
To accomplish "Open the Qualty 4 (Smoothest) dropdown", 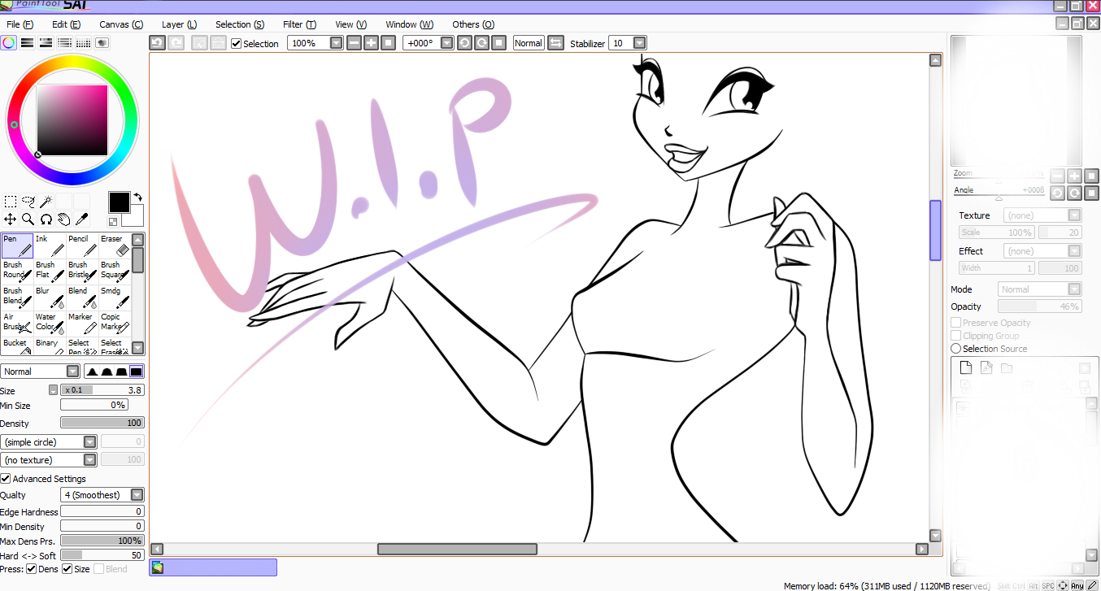I will point(103,495).
